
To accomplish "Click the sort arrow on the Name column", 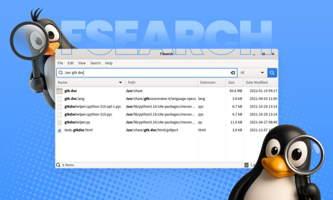I will tap(121, 82).
